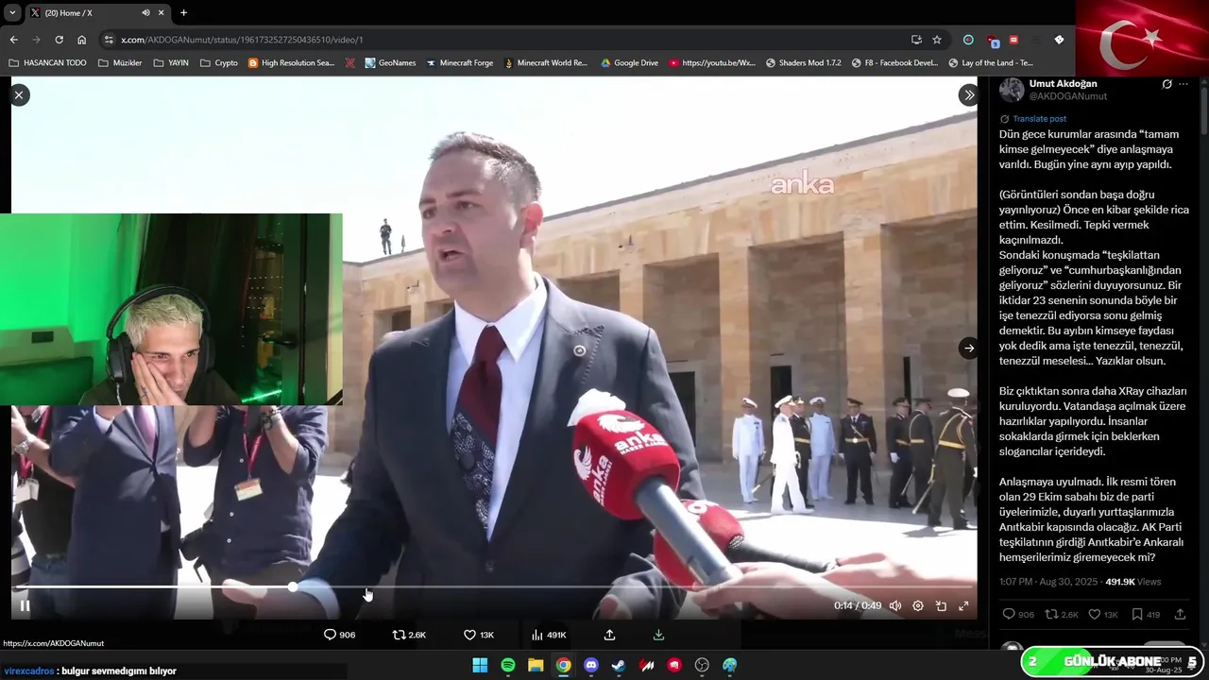
Task: Open the Minecraft World Re... bookmark
Action: [x=546, y=63]
